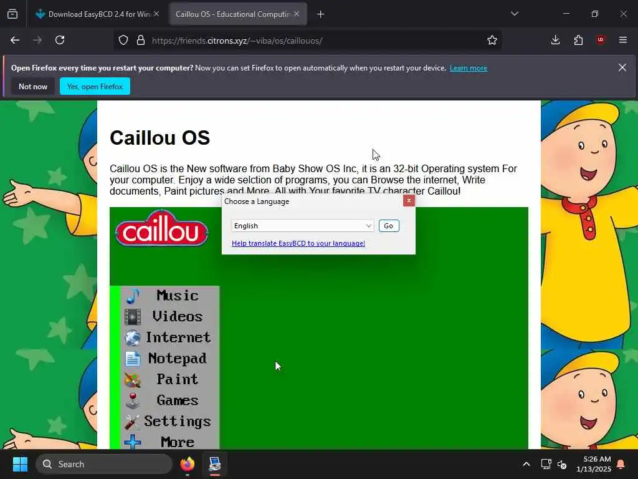Screen dimensions: 638x479
Task: Select the Games menu label
Action: point(178,400)
